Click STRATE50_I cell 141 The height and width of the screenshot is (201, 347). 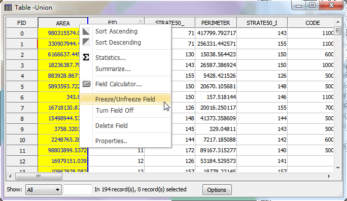pyautogui.click(x=262, y=161)
